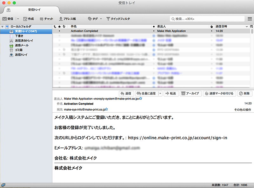Viewport: 254px width, 188px height.
Task: Open その他の操作 other actions menu
Action: coord(243,110)
